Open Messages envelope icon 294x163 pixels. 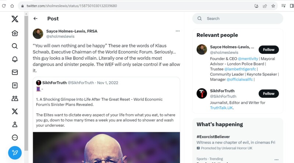(x=15, y=72)
